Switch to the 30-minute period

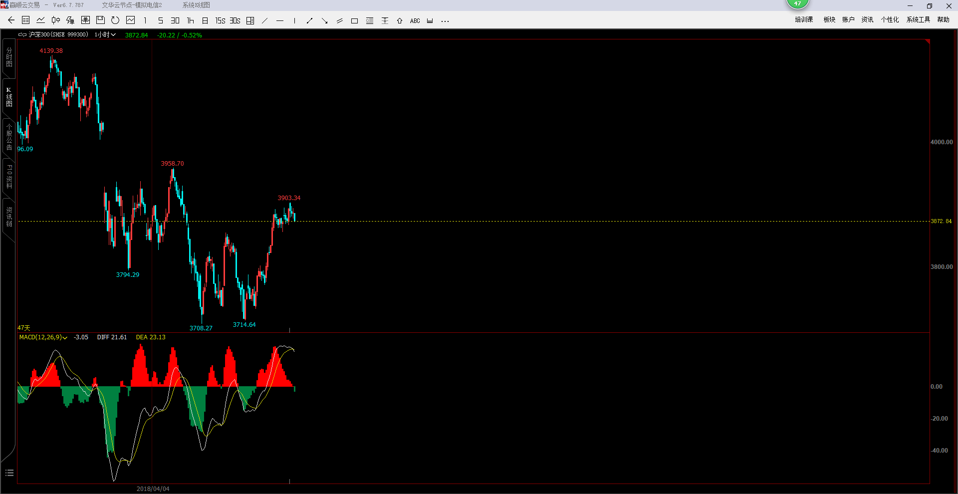[x=175, y=20]
